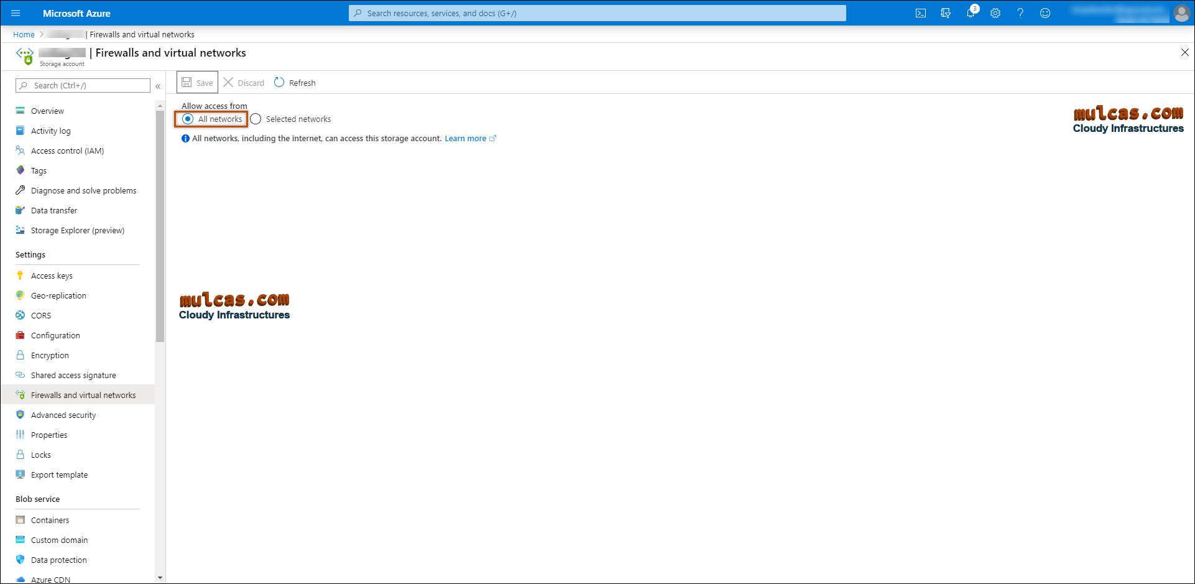Image resolution: width=1195 pixels, height=584 pixels.
Task: Open the hamburger portal menu
Action: point(16,13)
